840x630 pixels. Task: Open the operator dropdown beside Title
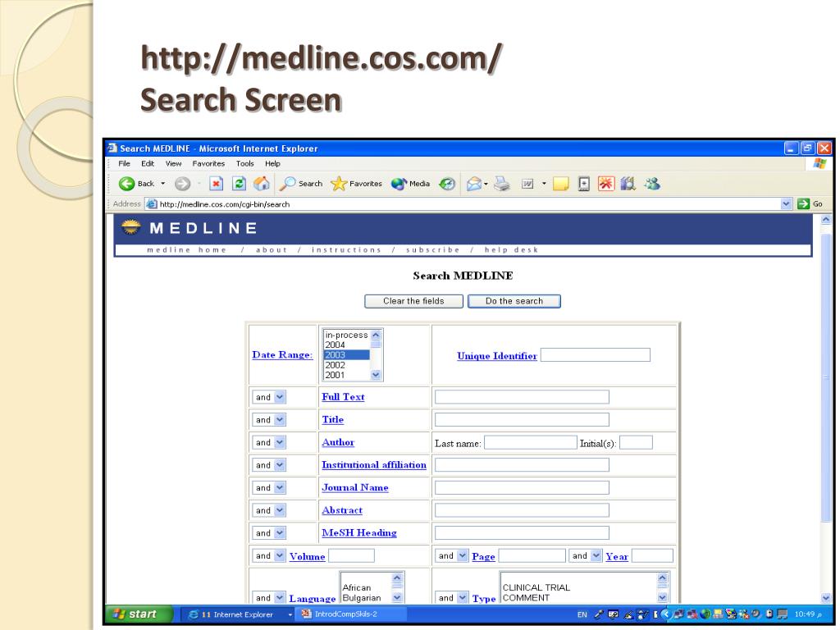click(269, 419)
